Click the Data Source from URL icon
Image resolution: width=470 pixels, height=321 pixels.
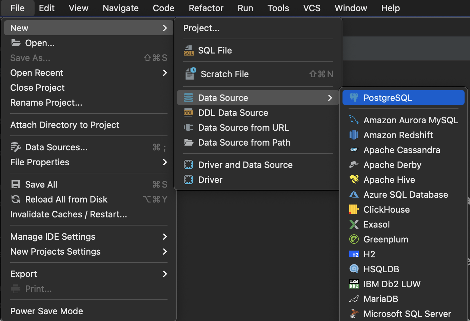[188, 127]
